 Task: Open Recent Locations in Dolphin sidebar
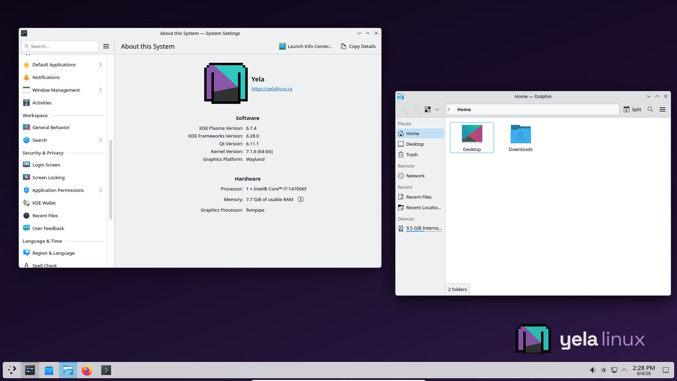tap(420, 207)
